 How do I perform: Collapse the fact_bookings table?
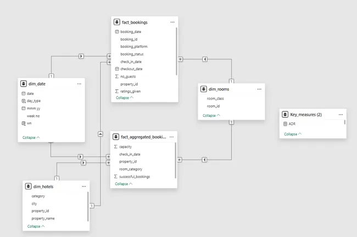point(125,98)
